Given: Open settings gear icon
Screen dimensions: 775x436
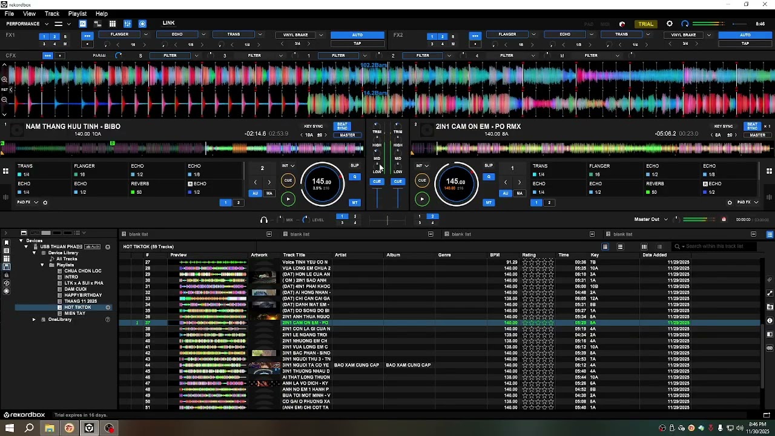Looking at the screenshot, I should [670, 24].
